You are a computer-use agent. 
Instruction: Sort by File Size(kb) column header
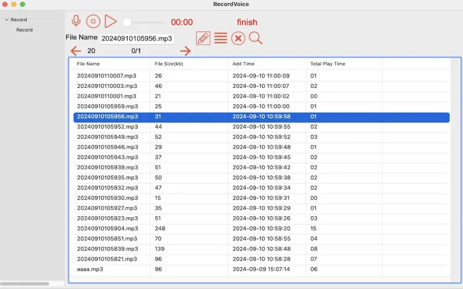tap(169, 64)
